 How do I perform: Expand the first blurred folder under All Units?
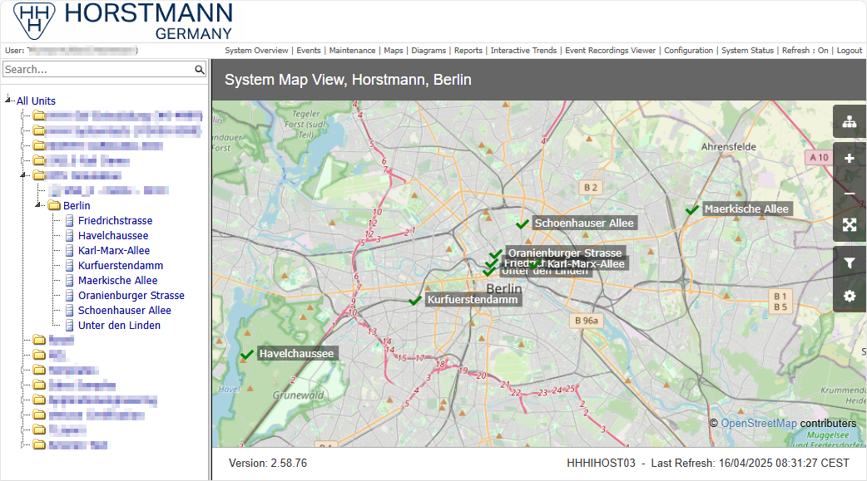[x=23, y=115]
